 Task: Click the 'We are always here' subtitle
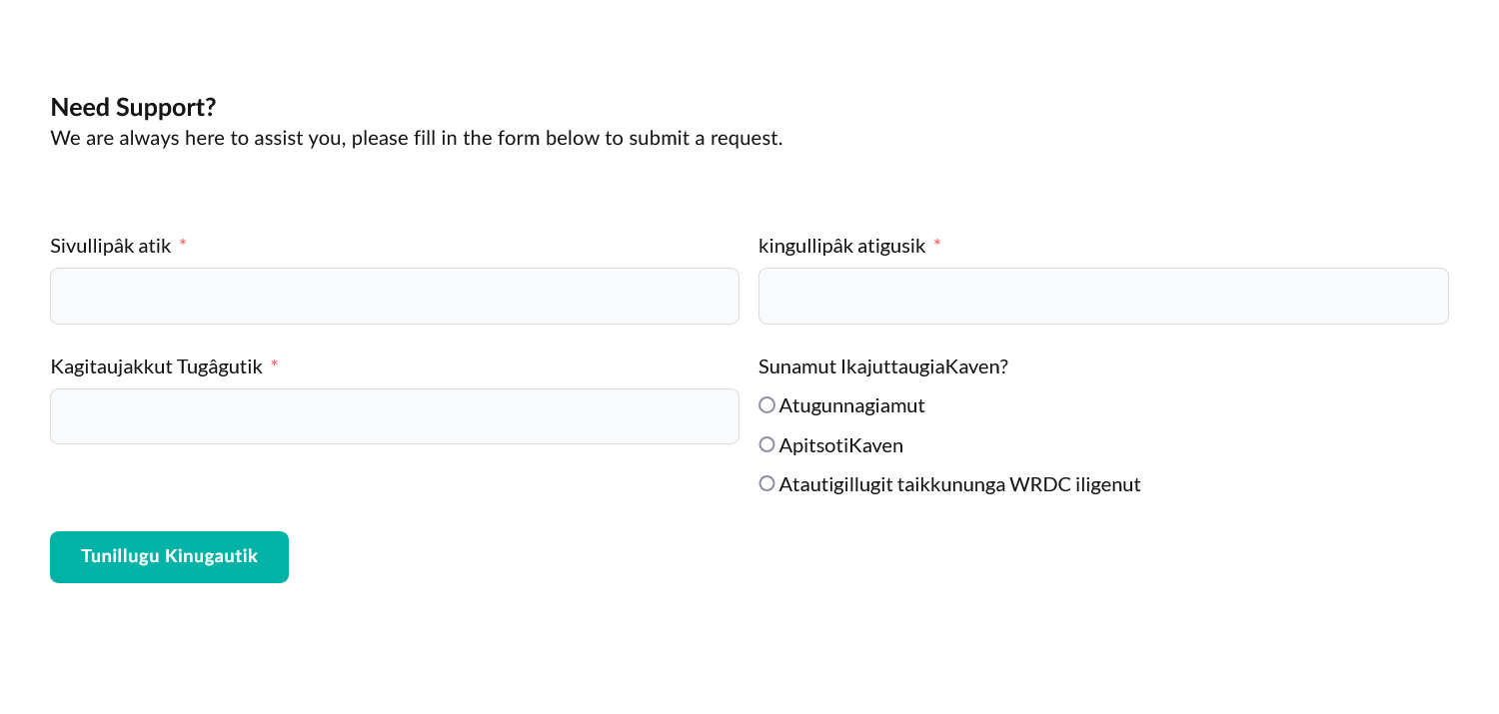417,138
